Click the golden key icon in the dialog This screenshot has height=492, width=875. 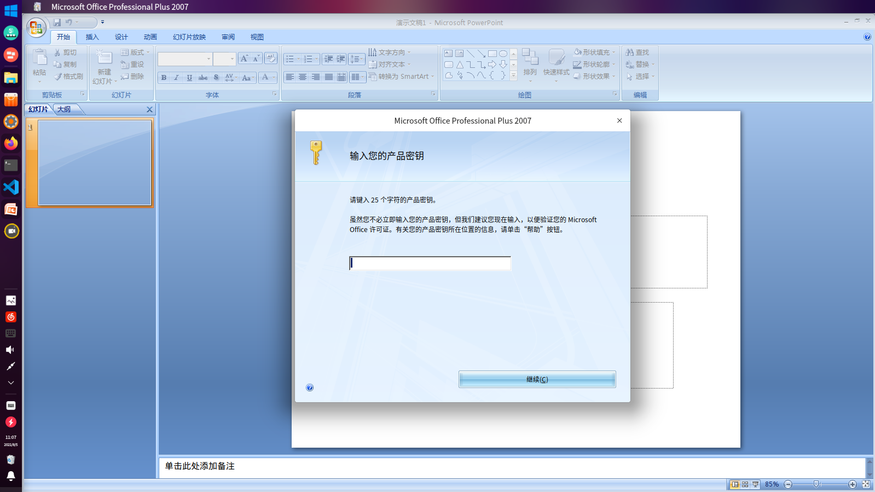pos(316,153)
